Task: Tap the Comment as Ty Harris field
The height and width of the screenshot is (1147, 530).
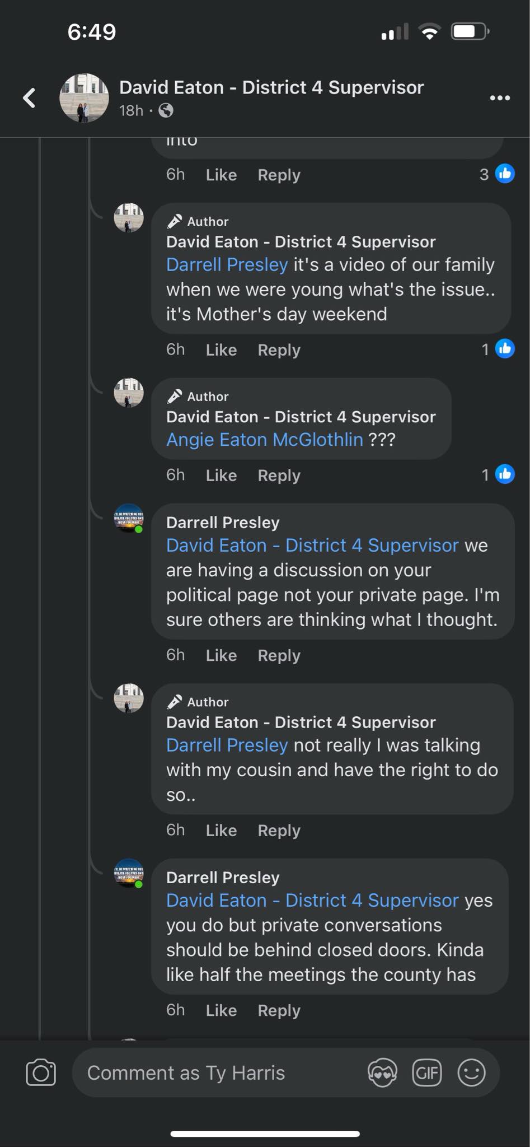Action: click(218, 1073)
